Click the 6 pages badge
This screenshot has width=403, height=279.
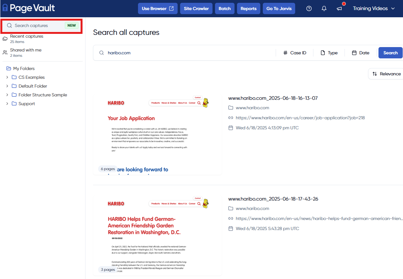tap(108, 169)
